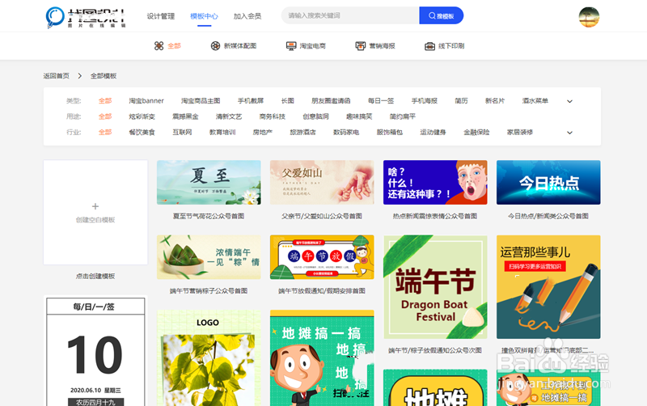Open the 啥?什么! shocked-face template thumbnail
The image size is (647, 406).
pyautogui.click(x=435, y=182)
